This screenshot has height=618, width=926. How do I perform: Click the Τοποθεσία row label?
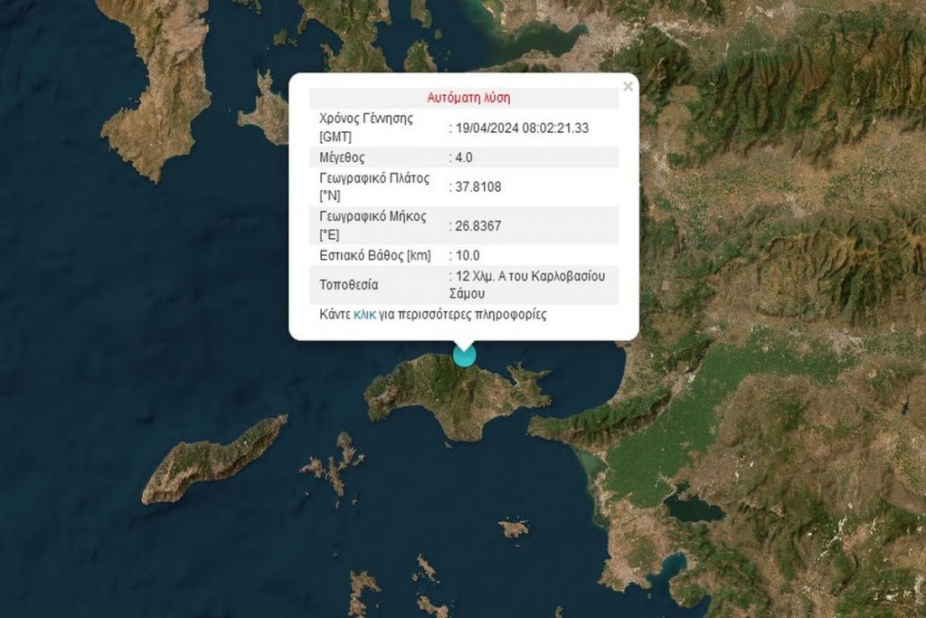[349, 285]
